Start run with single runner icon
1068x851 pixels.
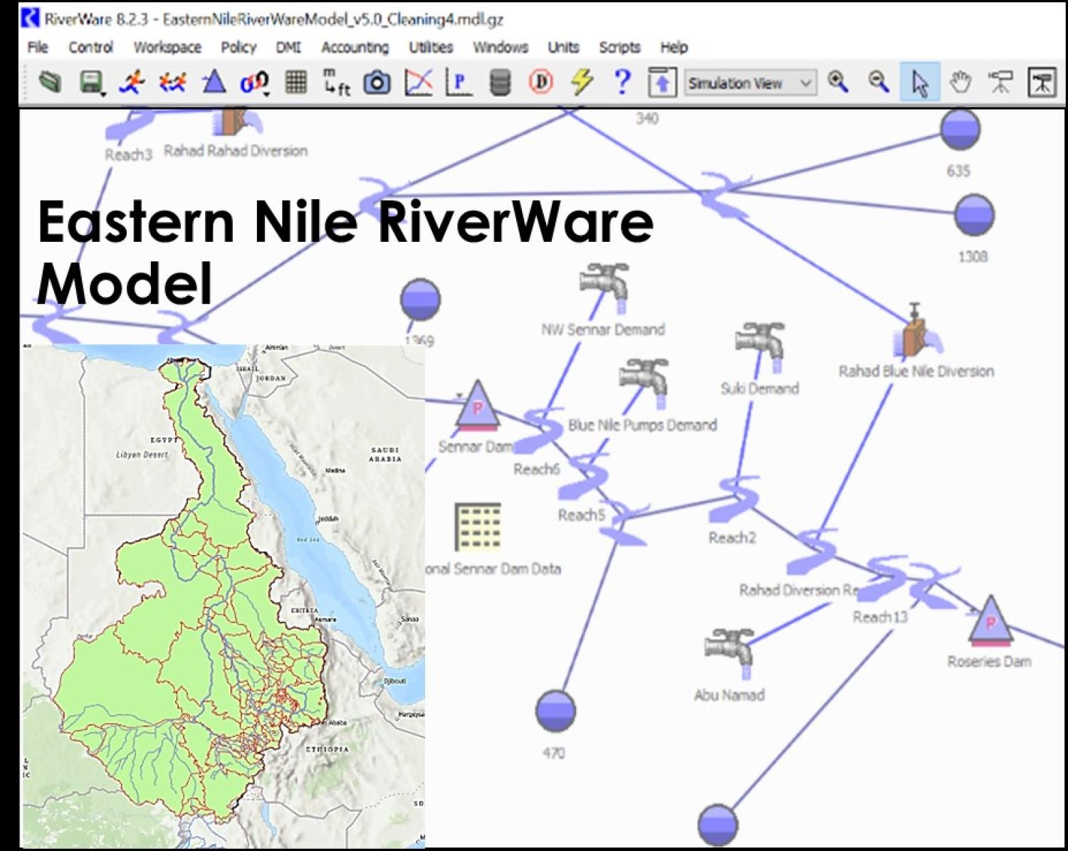(x=131, y=83)
